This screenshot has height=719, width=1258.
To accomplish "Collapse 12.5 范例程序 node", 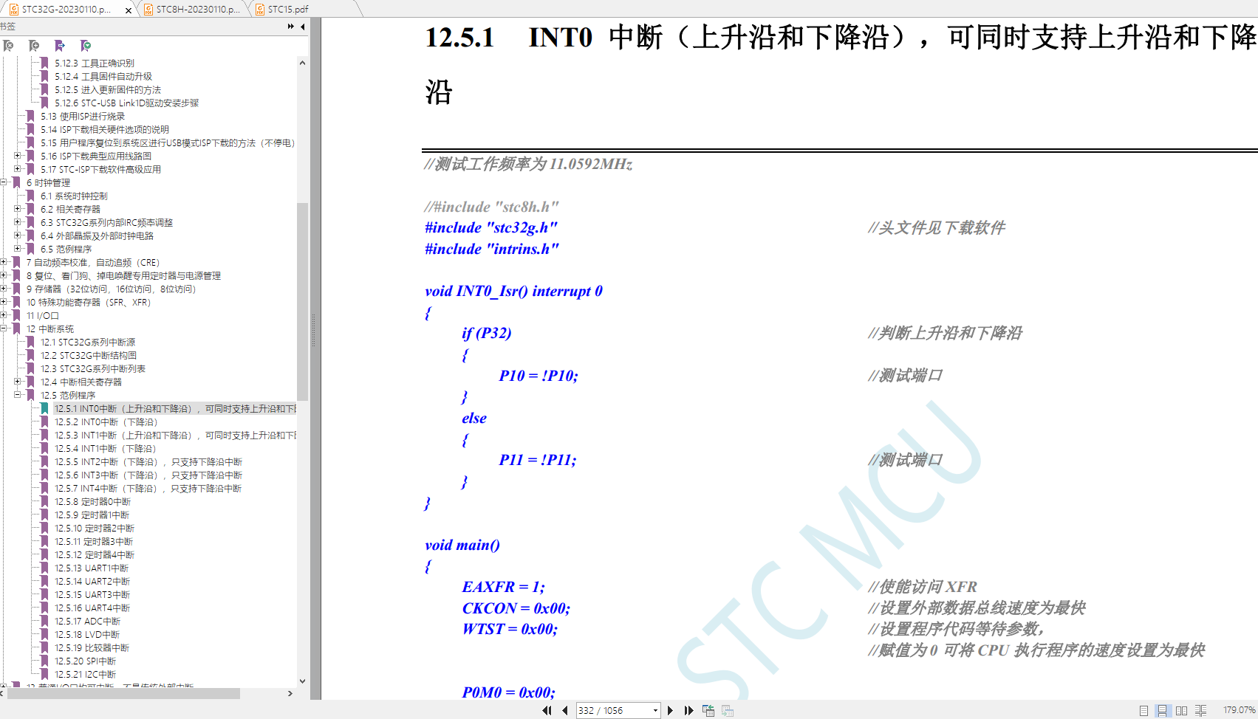I will pos(18,395).
